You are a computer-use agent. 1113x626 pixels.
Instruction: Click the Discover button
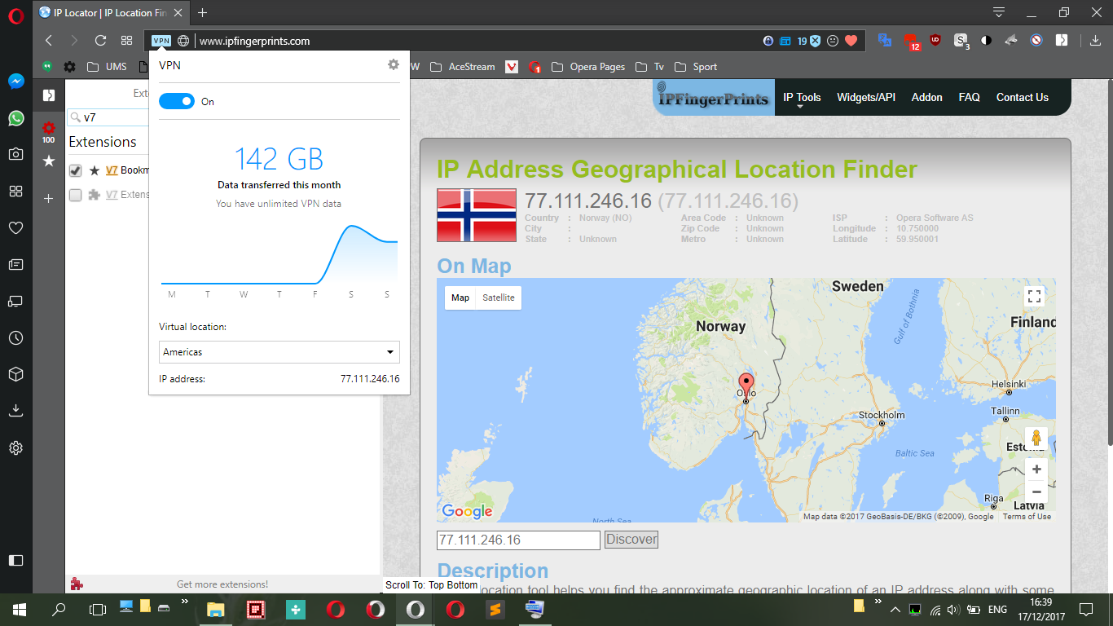(x=631, y=540)
